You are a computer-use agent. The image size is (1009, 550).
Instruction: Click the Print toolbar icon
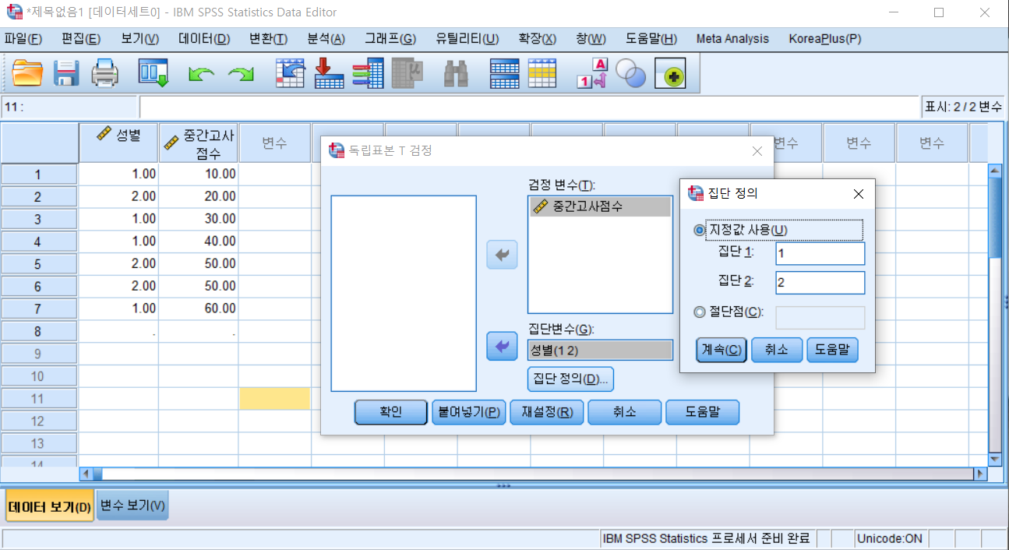(x=105, y=74)
